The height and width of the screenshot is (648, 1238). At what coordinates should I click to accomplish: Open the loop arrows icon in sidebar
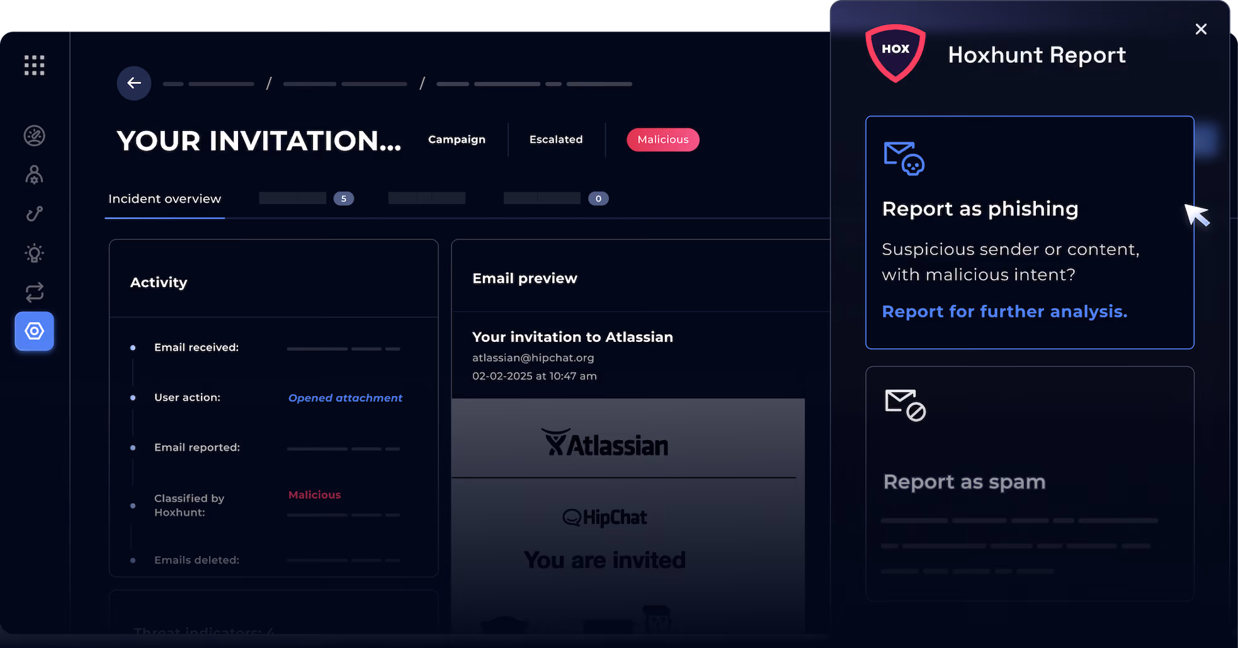(x=35, y=292)
